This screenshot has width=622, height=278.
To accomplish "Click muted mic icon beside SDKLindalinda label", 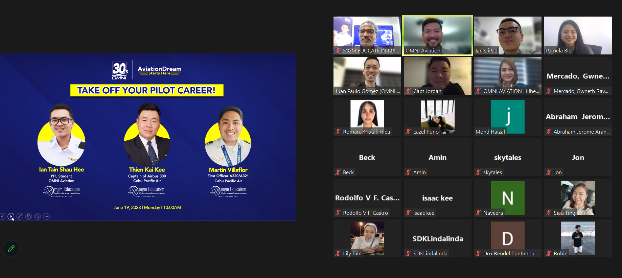I will pyautogui.click(x=408, y=254).
